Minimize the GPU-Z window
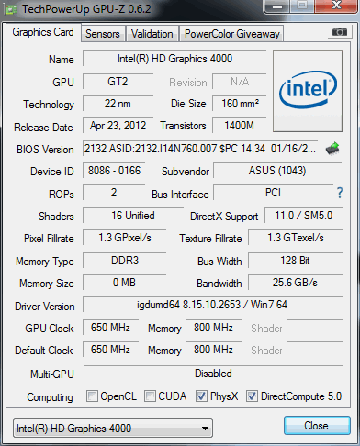 click(x=277, y=6)
